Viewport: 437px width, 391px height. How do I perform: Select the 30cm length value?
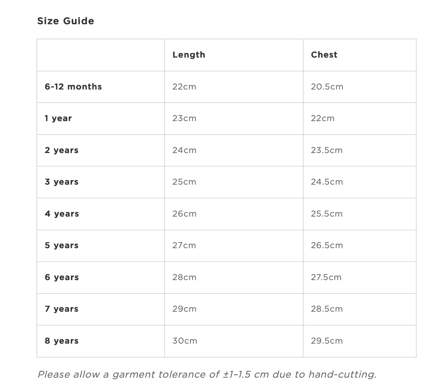click(x=185, y=341)
